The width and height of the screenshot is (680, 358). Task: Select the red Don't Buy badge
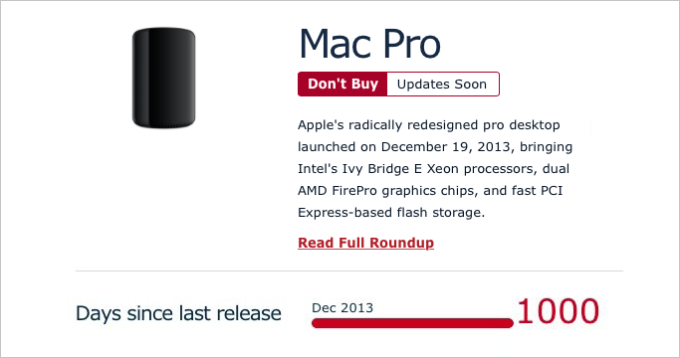click(x=342, y=85)
